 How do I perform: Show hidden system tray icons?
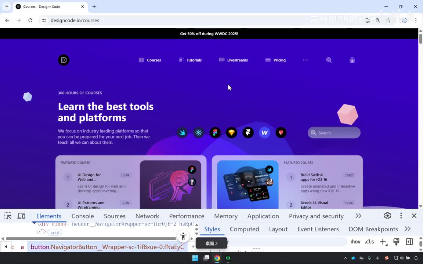(x=346, y=258)
